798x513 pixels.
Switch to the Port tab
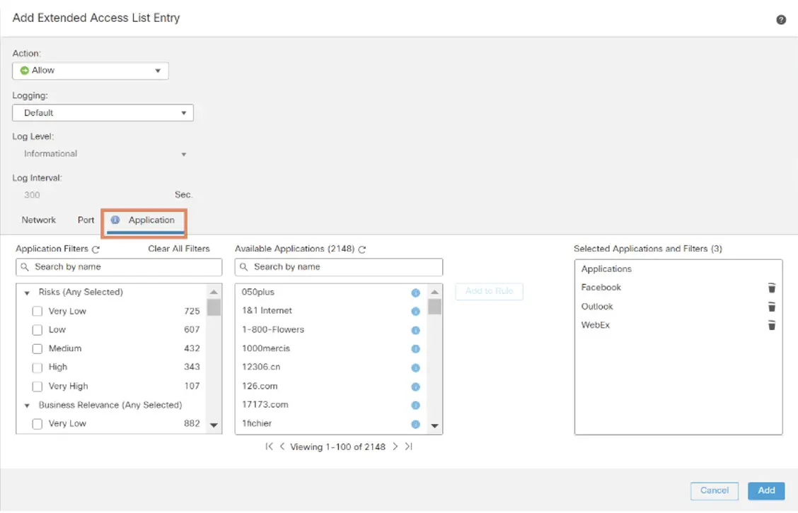tap(85, 220)
